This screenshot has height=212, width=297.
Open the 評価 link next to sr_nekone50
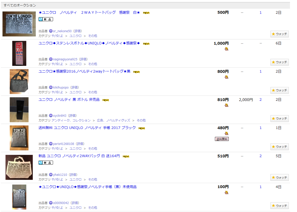tap(77, 31)
